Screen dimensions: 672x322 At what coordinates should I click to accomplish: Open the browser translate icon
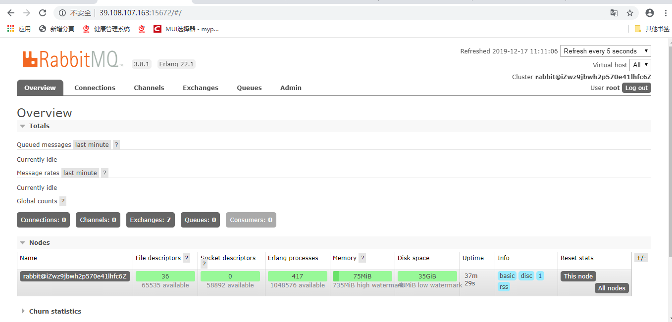[x=614, y=13]
